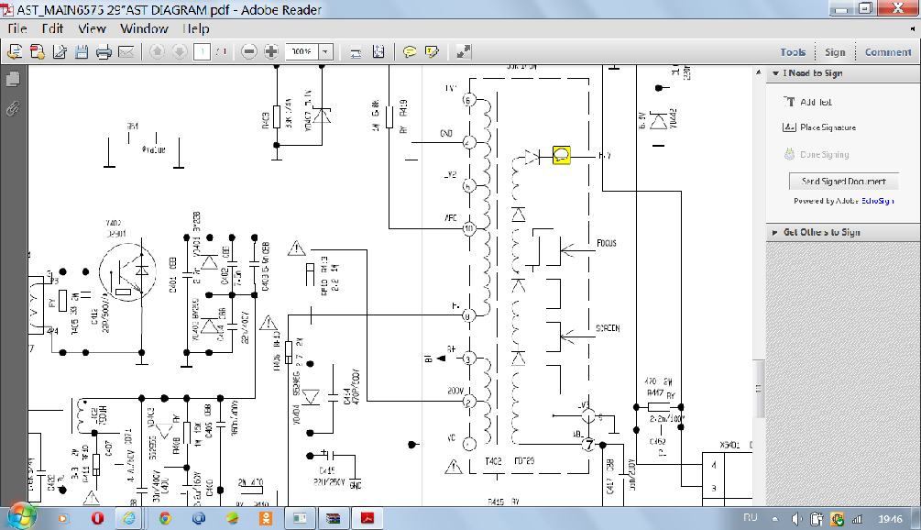Switch to read mode view icon
Image resolution: width=921 pixels, height=530 pixels.
[464, 51]
